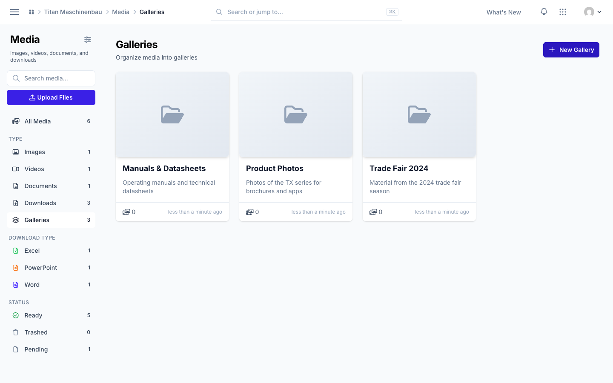
Task: Select the Excel download type icon
Action: coord(16,251)
